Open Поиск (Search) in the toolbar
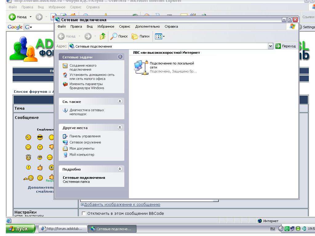Screen dimensions: 315x236 (119, 36)
